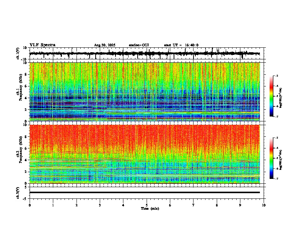Image resolution: width=297 pixels, height=230 pixels.
Task: Click the ch.2 spectrogram color bar
Action: click(271, 158)
